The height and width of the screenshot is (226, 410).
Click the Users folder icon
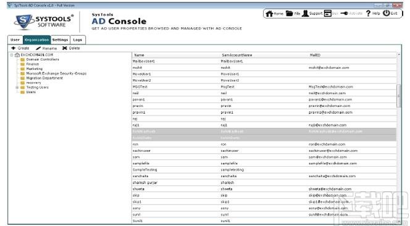[x=23, y=93]
